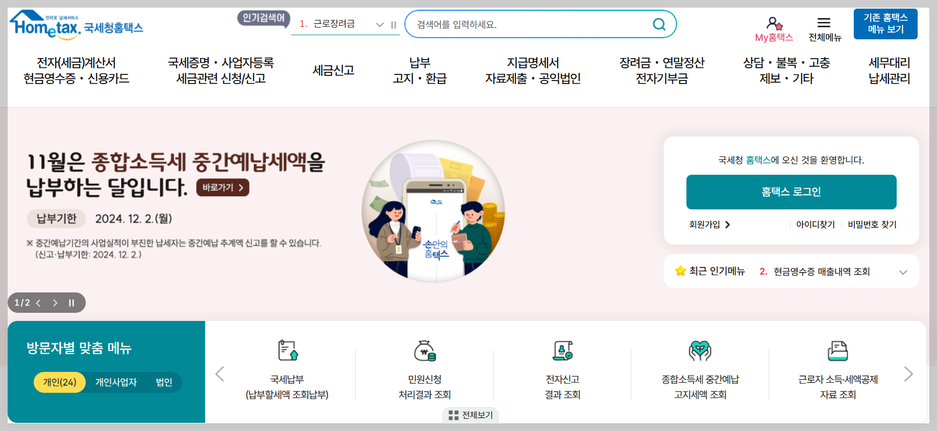Open 납부 고지·환급 menu
Screen dimensions: 937x431
pyautogui.click(x=420, y=70)
